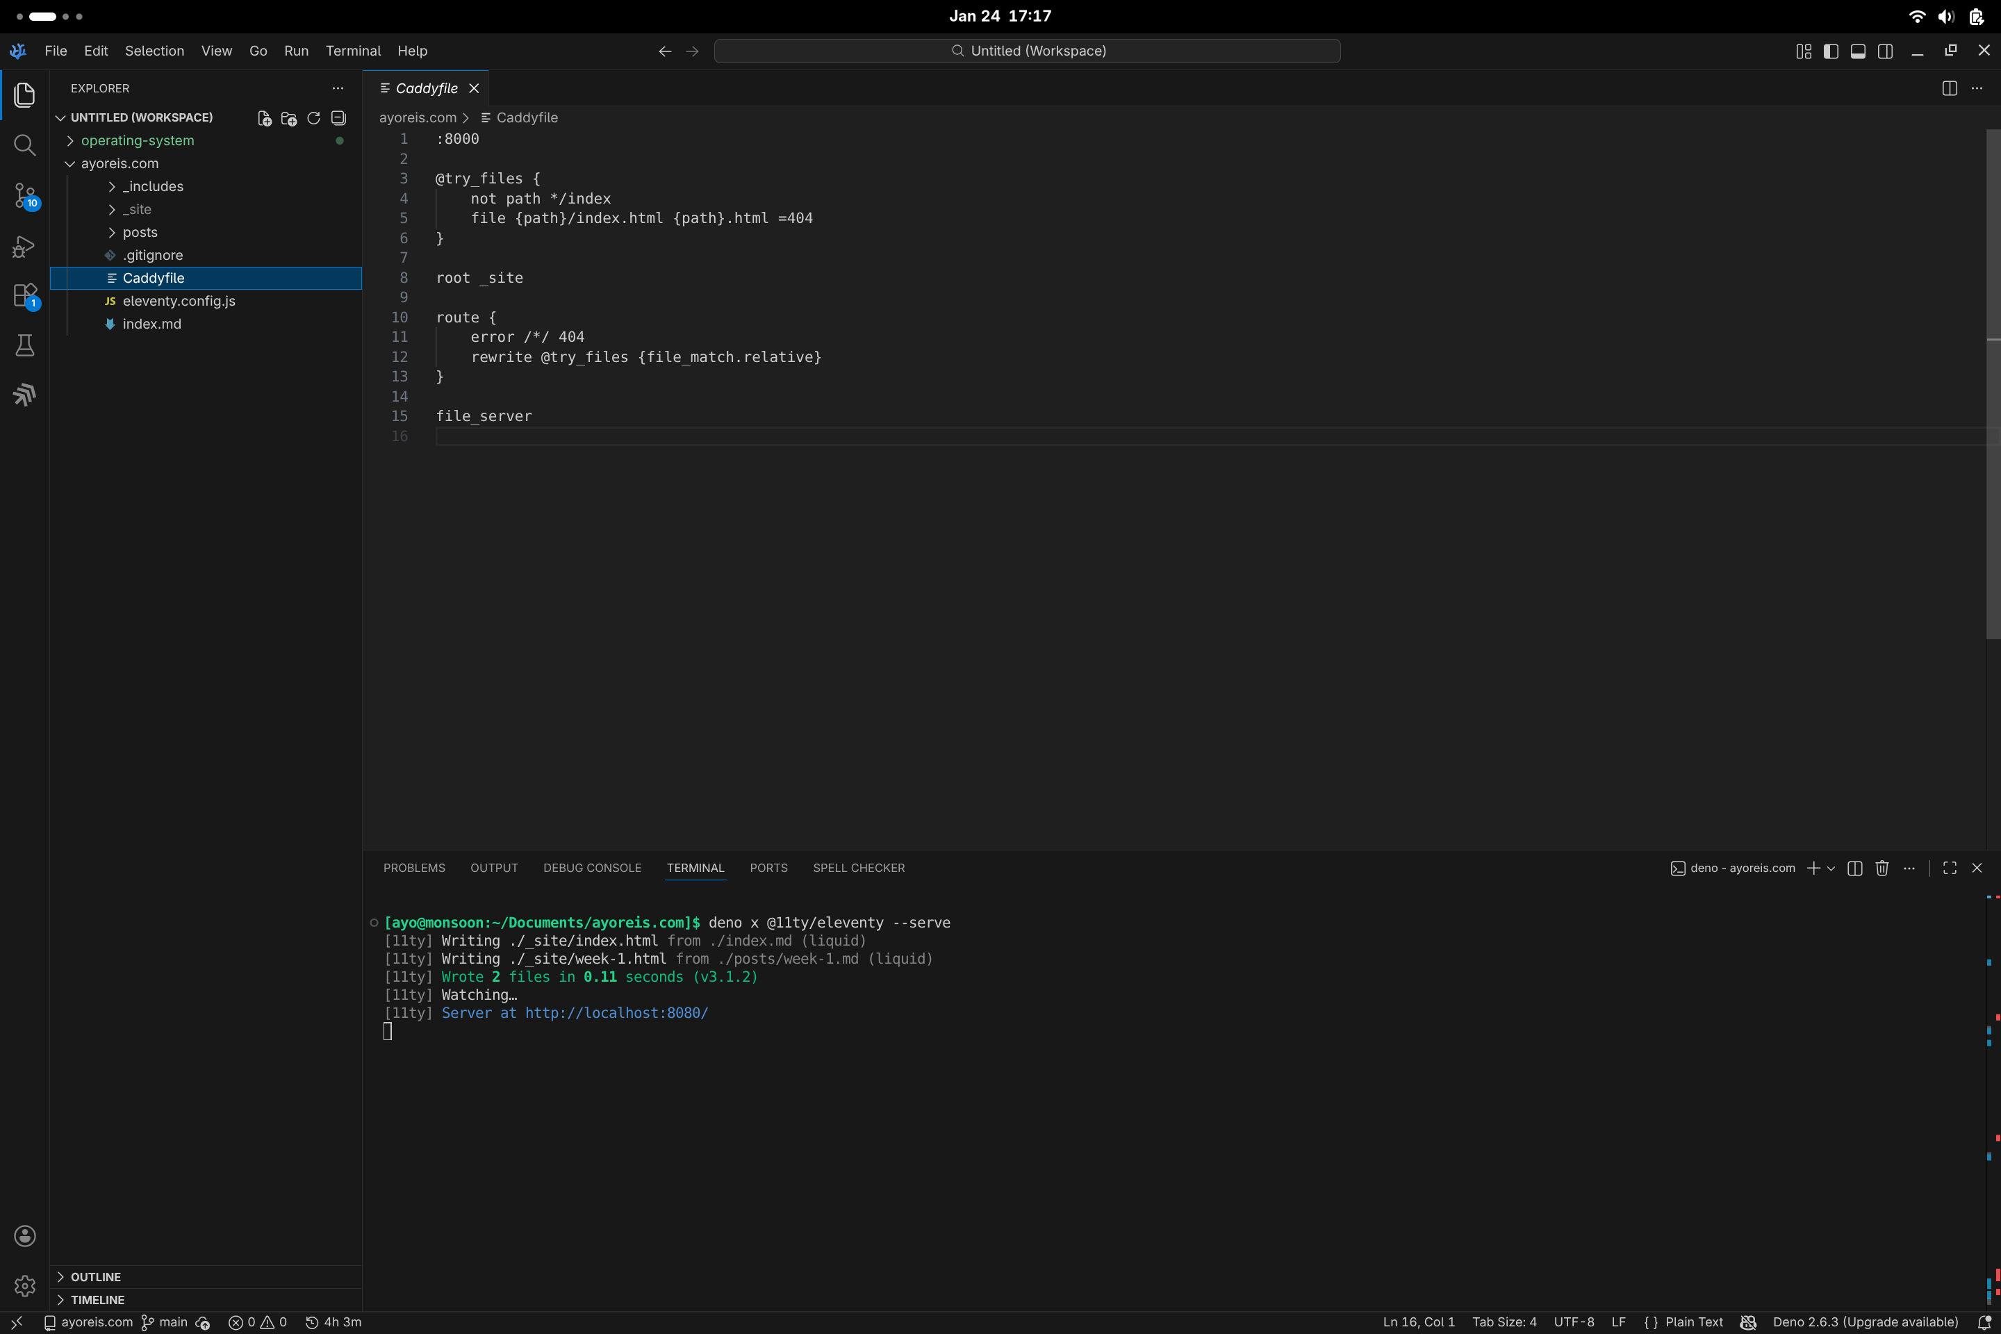
Task: Open the localhost:8080 link in terminal
Action: click(x=616, y=1012)
